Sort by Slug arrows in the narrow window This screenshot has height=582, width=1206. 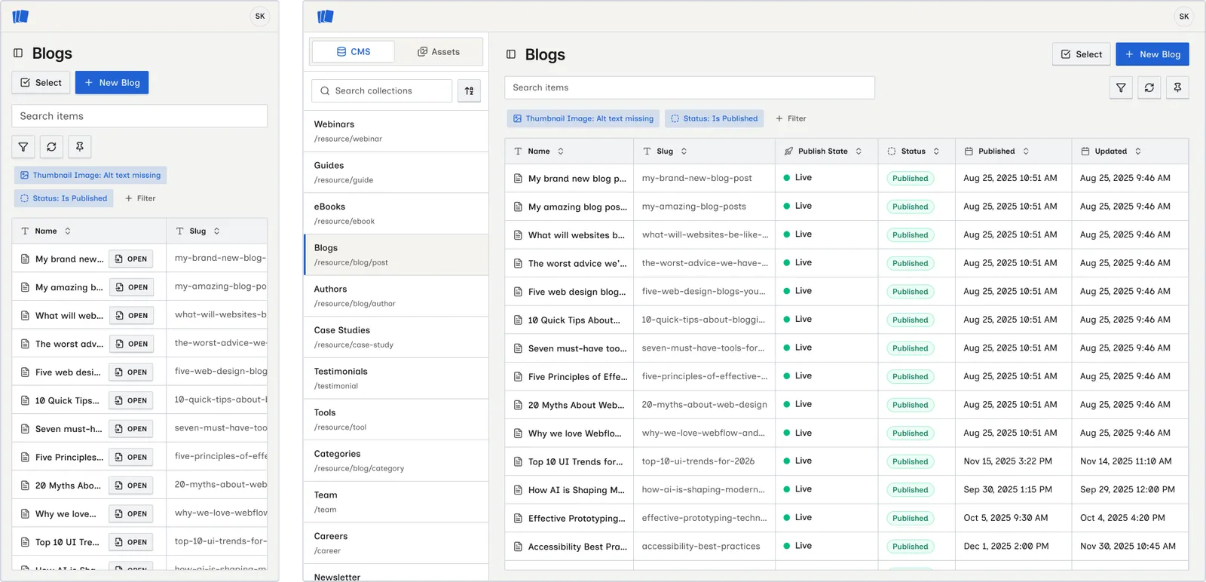(x=216, y=231)
